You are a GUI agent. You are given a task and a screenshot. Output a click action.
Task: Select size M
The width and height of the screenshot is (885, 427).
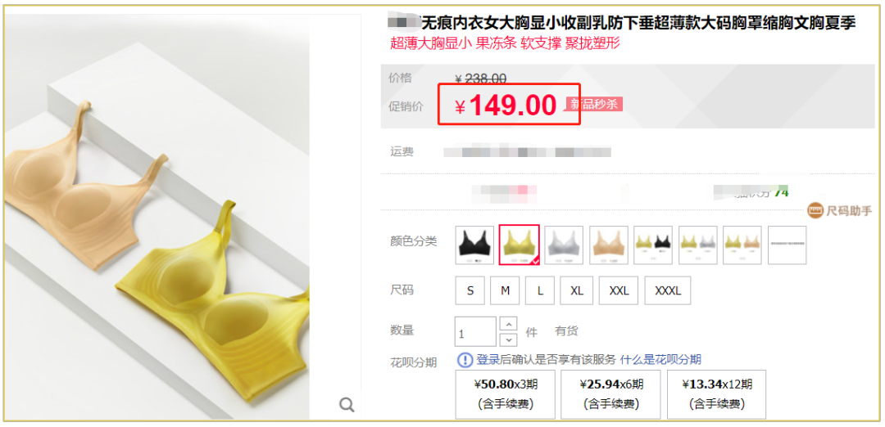pyautogui.click(x=505, y=290)
